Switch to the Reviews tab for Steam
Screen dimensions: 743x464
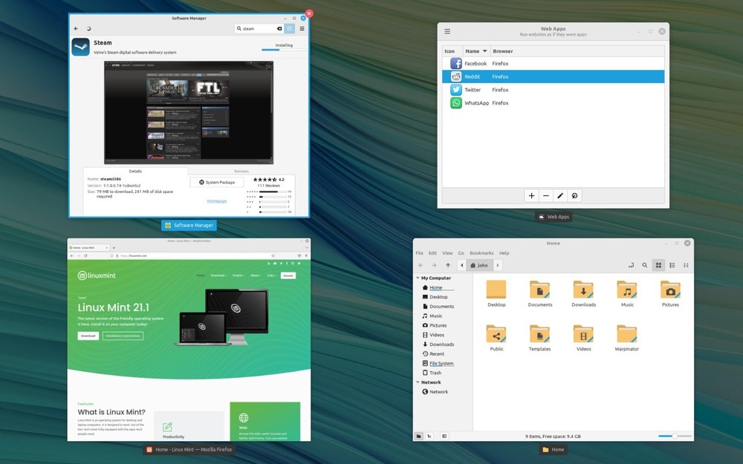[x=243, y=171]
